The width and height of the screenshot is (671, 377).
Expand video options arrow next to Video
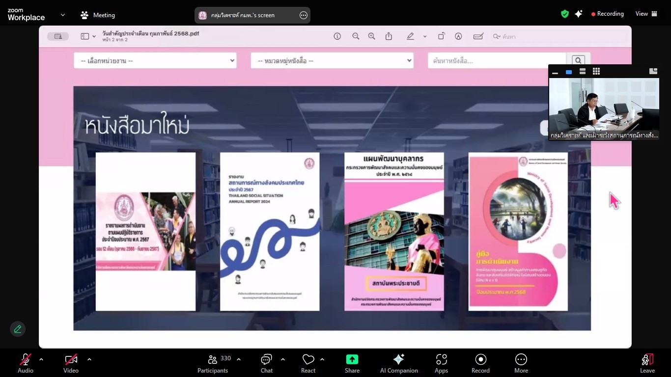[89, 359]
